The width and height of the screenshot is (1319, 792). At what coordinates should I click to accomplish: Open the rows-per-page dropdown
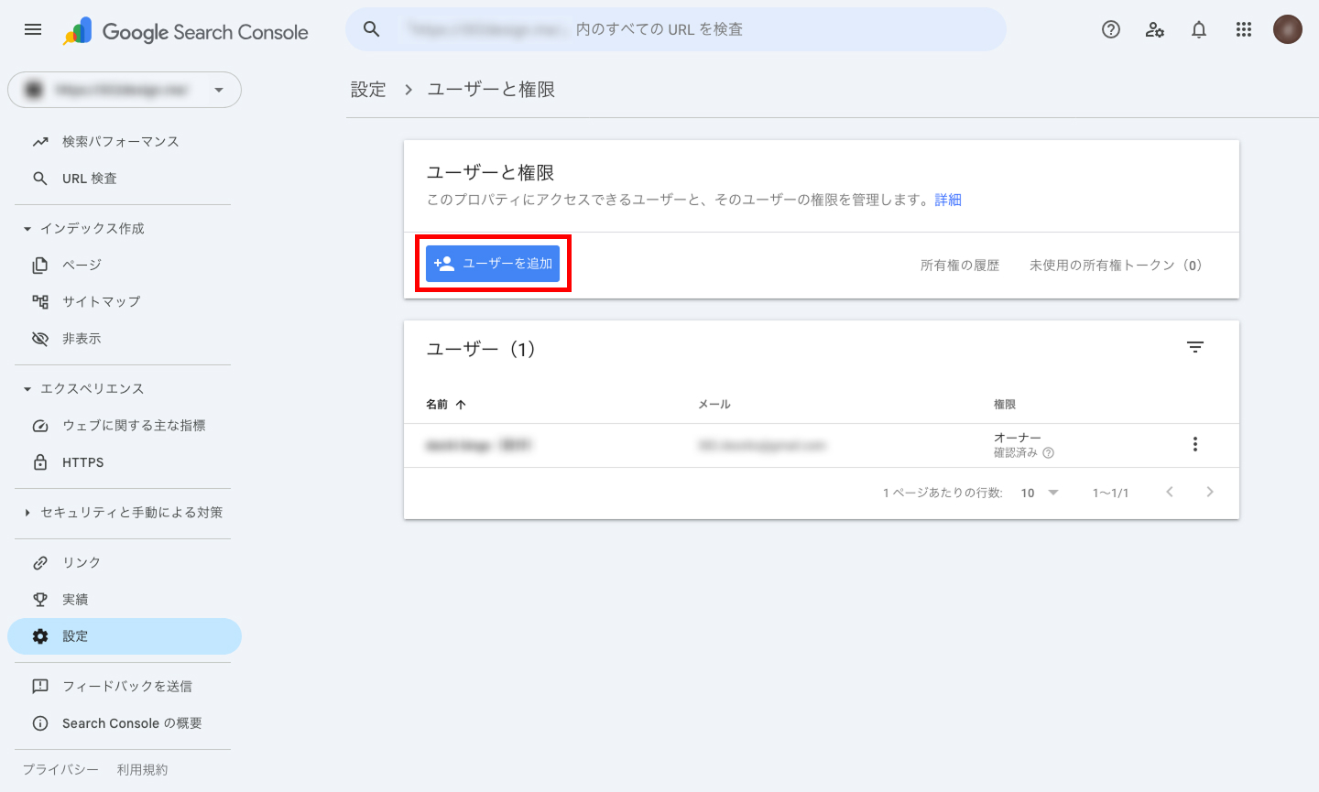point(1040,493)
